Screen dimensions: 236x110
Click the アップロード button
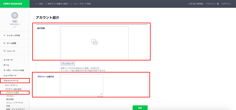pyautogui.click(x=68, y=64)
